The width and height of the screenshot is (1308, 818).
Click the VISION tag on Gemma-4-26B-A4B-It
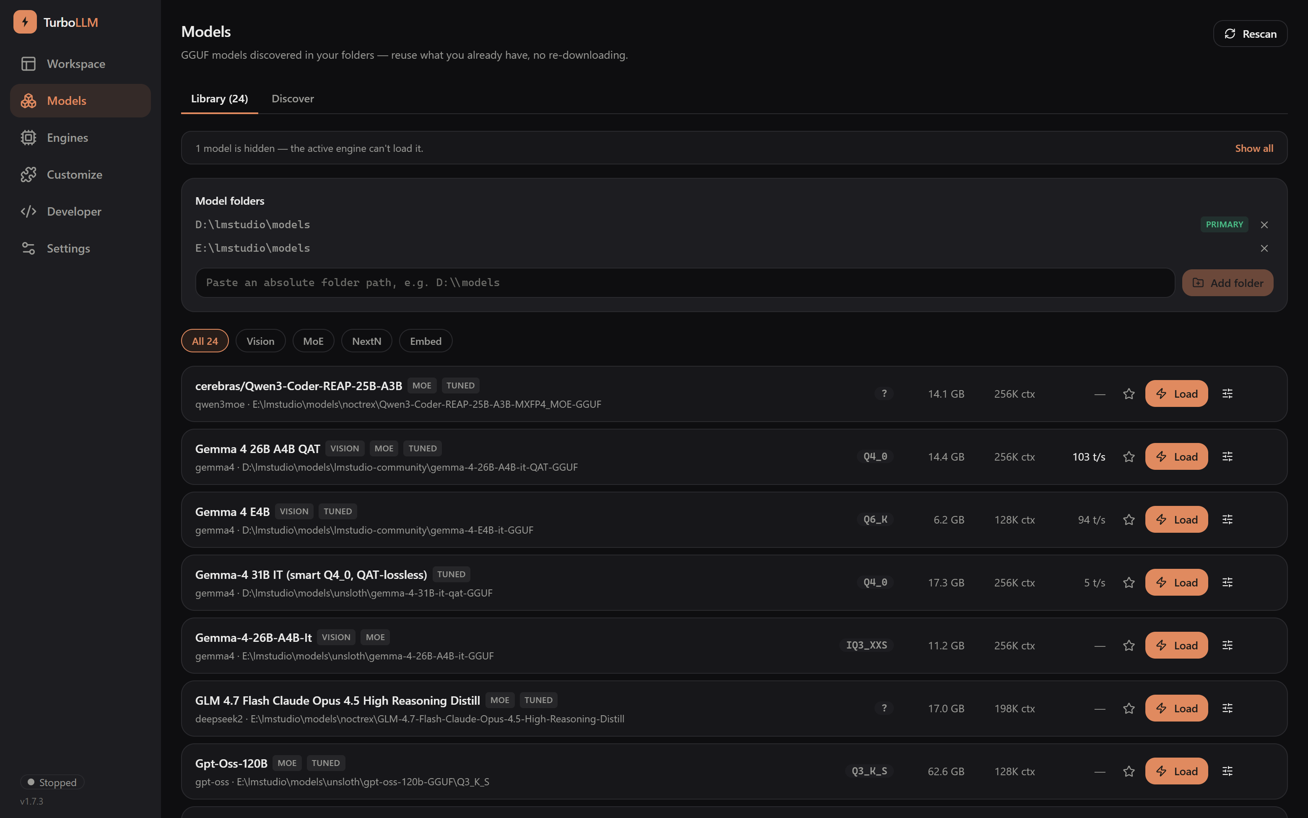[x=336, y=637]
